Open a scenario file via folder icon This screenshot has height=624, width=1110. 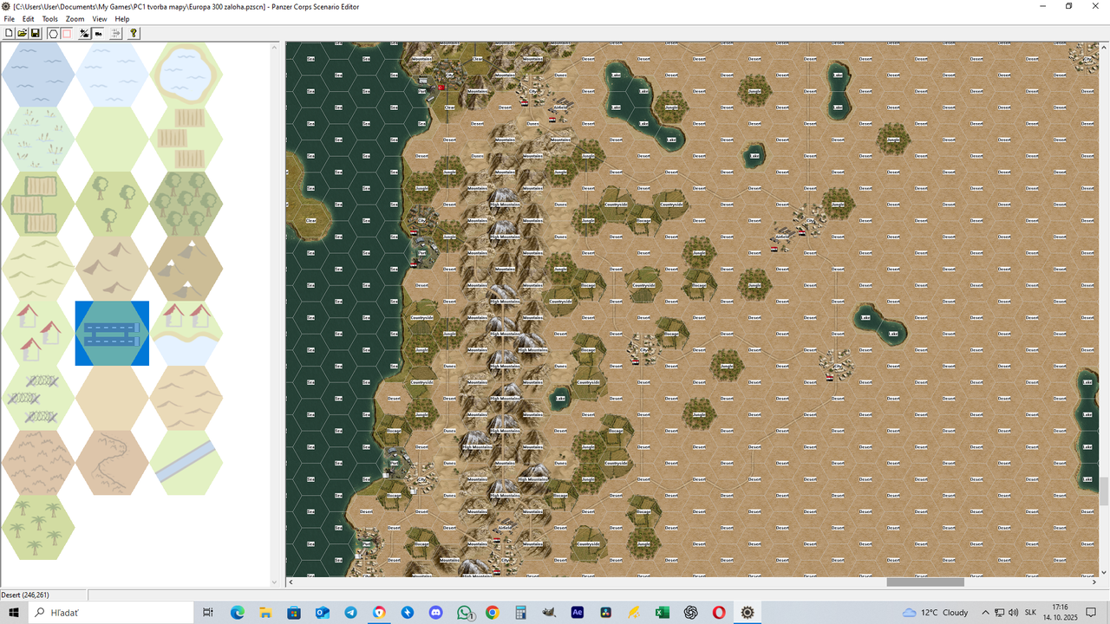click(x=23, y=33)
